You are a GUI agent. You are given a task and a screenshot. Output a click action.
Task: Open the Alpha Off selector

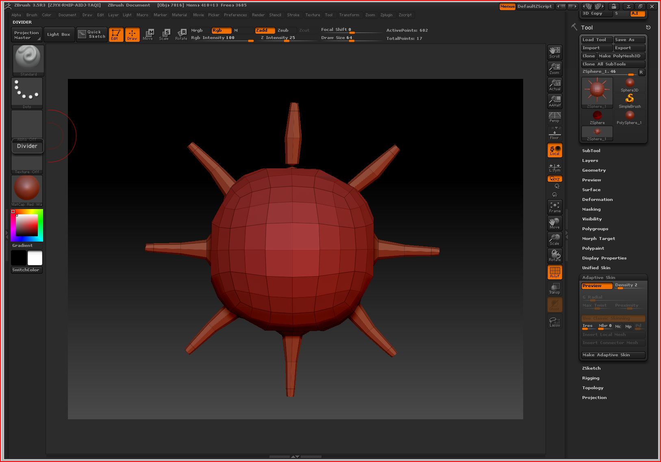(x=27, y=125)
